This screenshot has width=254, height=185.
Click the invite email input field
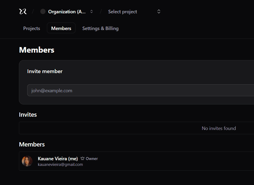(x=107, y=90)
